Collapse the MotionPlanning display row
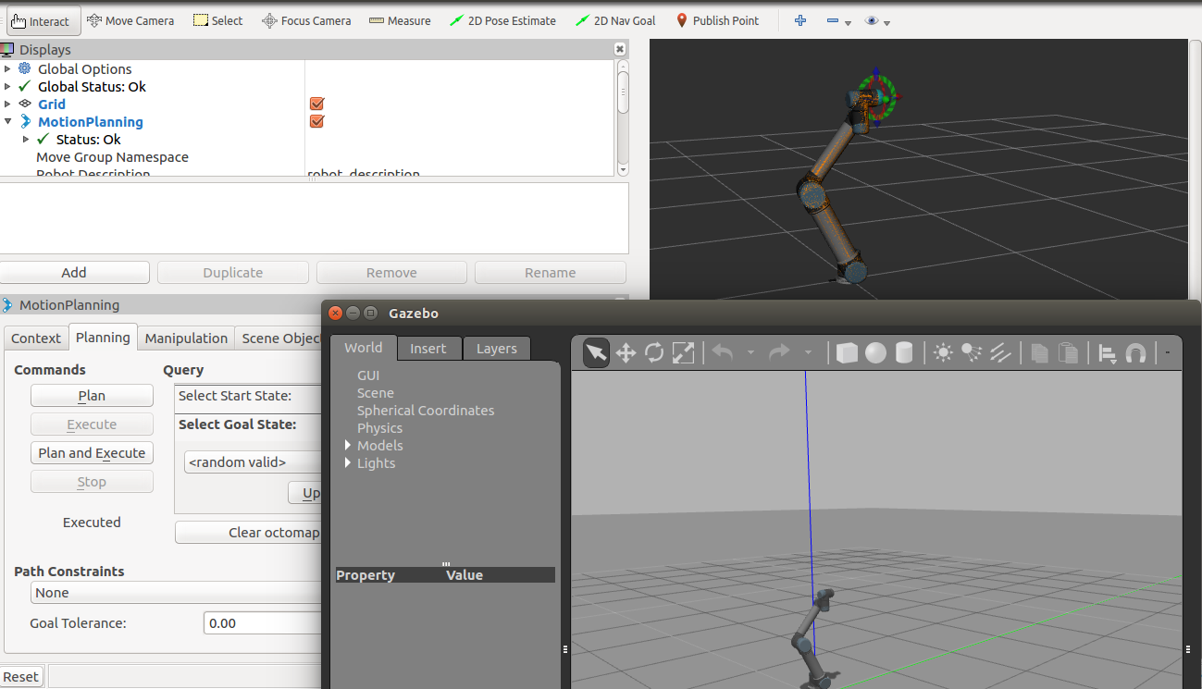1202x689 pixels. point(7,122)
